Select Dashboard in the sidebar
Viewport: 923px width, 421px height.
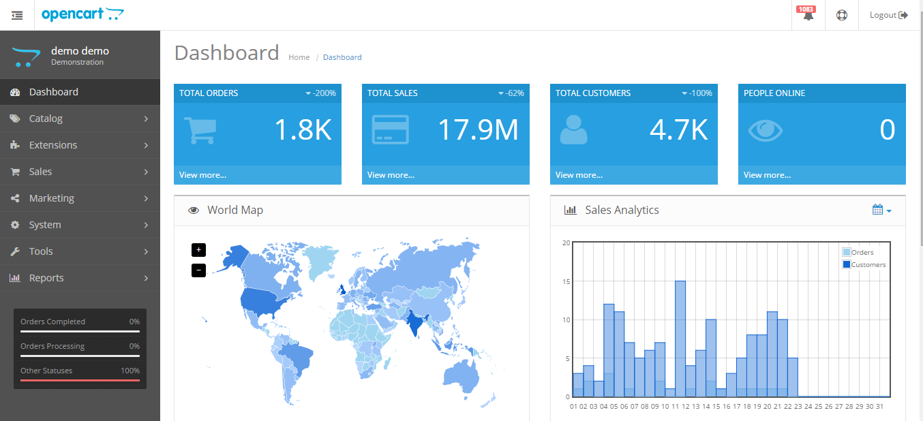[x=80, y=92]
